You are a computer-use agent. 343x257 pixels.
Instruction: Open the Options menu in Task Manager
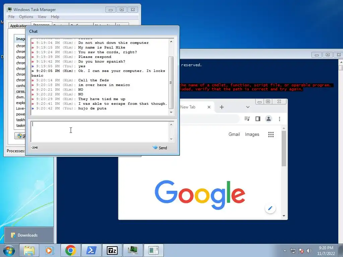(x=26, y=17)
